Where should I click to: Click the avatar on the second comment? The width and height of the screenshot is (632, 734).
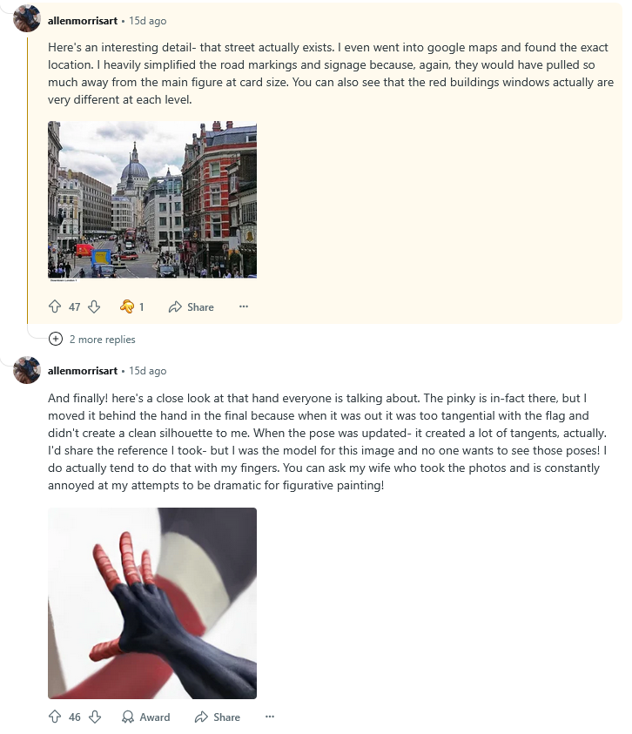27,369
